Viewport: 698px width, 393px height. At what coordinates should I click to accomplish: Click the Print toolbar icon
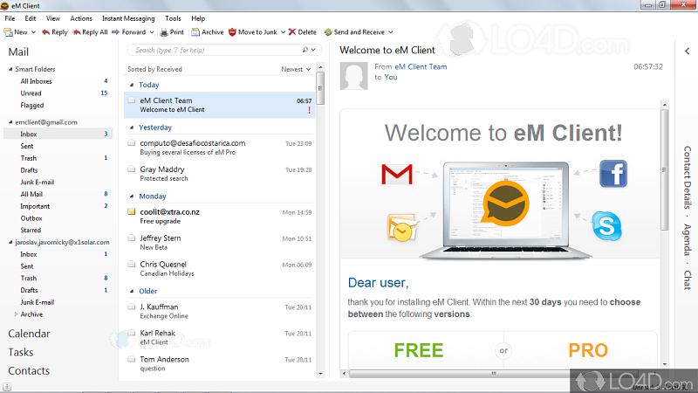[163, 32]
